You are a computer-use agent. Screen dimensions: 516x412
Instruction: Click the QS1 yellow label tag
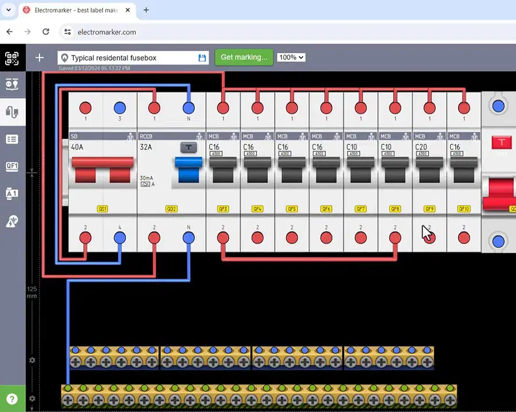(103, 209)
